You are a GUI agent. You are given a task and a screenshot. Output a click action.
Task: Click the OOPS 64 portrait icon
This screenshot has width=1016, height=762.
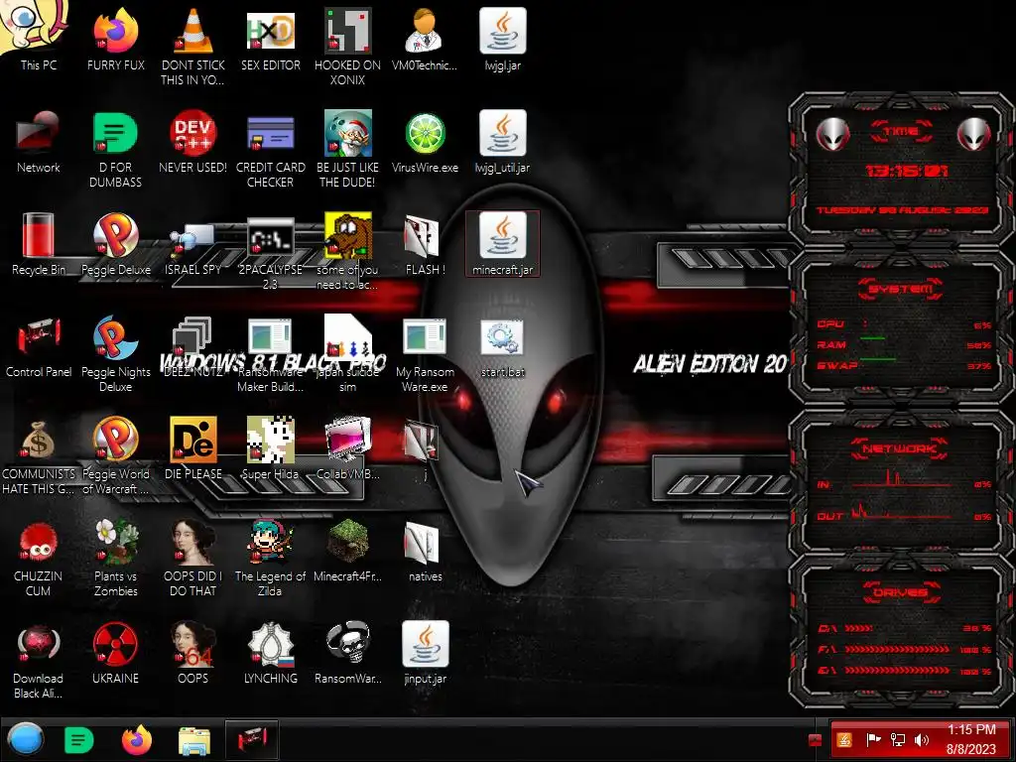tap(192, 653)
